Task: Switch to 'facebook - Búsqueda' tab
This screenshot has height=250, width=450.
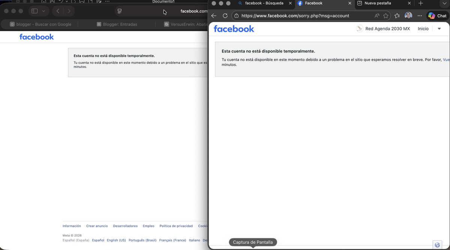Action: [x=264, y=3]
